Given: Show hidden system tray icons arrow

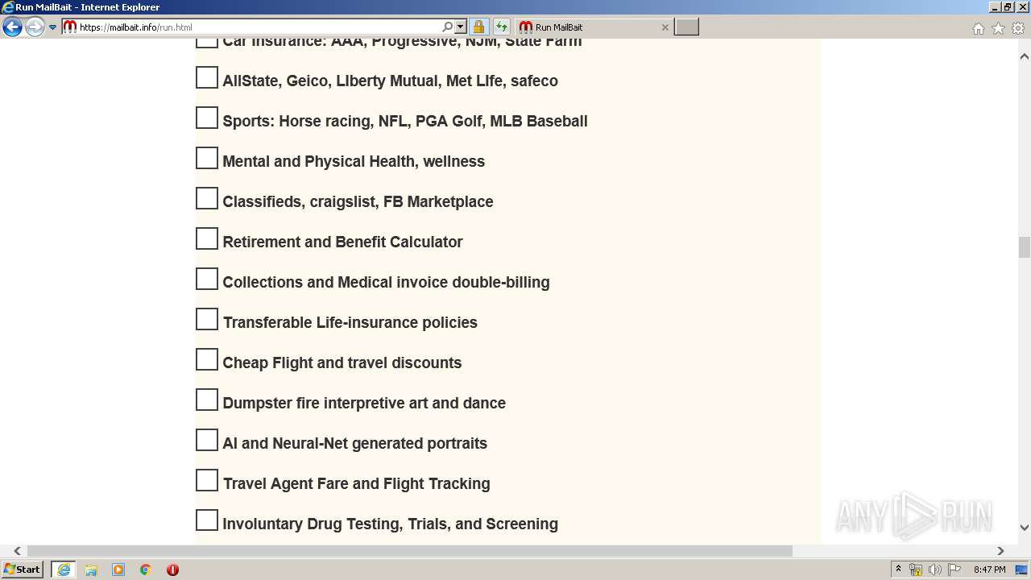Looking at the screenshot, I should (898, 570).
